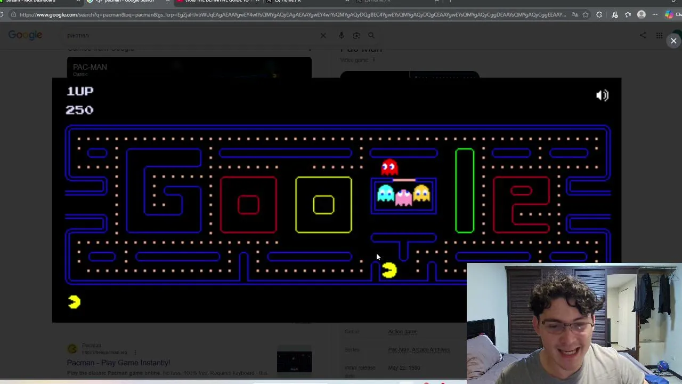This screenshot has width=682, height=384.
Task: Close the Pac-Man game overlay
Action: [x=673, y=41]
